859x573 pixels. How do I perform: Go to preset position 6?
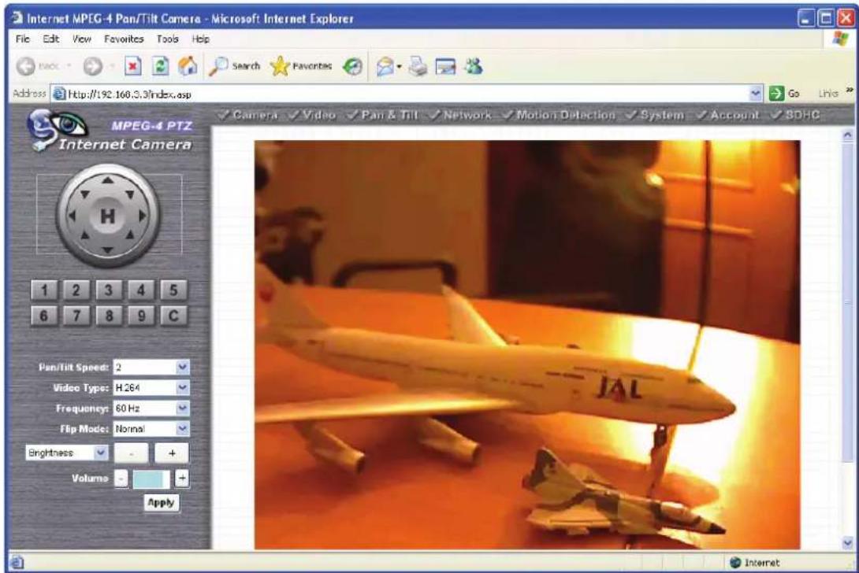click(44, 316)
